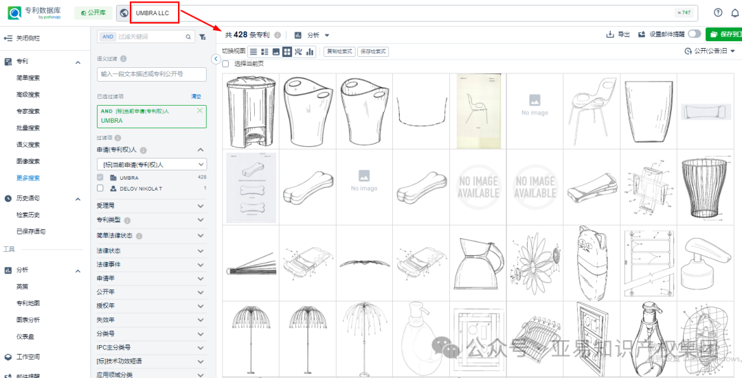This screenshot has height=378, width=742.
Task: Open the pitcher jug patent thumbnail
Action: [x=478, y=263]
